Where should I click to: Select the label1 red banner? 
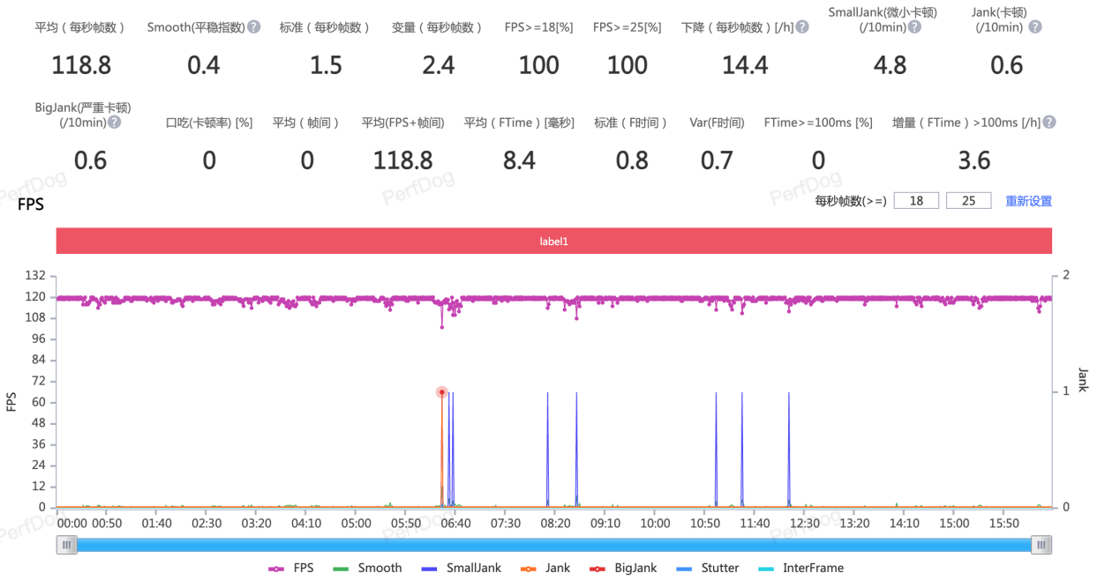point(553,240)
